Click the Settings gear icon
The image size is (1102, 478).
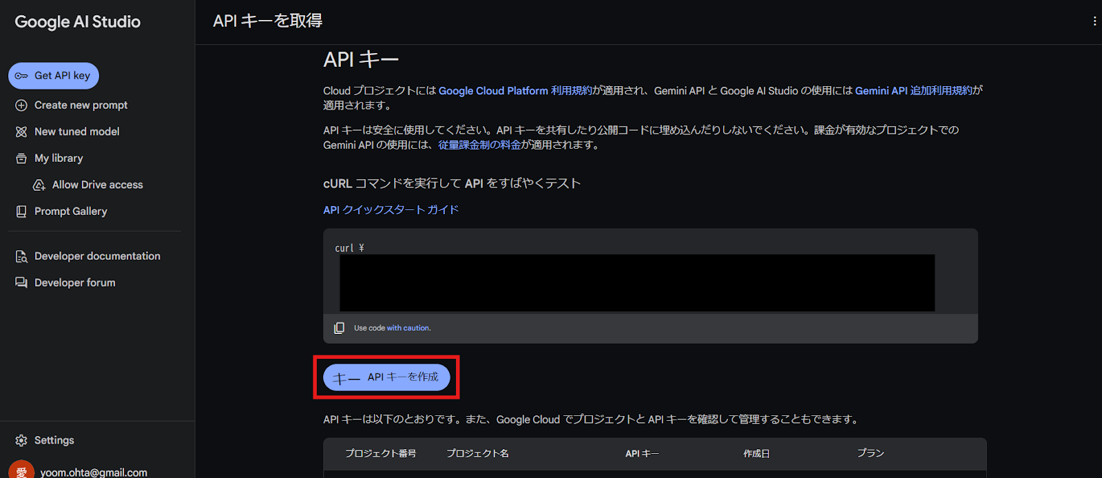pos(21,440)
